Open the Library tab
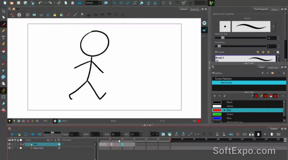Viewport: 288px width, 160px height. [x=275, y=10]
